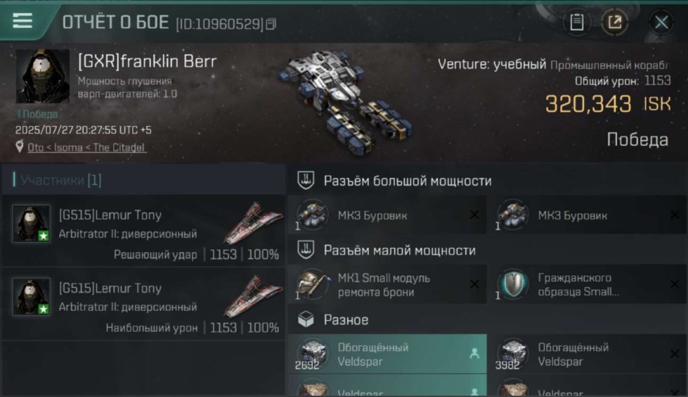Open Oto < Isoma < The Citadel link
Image resolution: width=688 pixels, height=397 pixels.
pyautogui.click(x=87, y=148)
